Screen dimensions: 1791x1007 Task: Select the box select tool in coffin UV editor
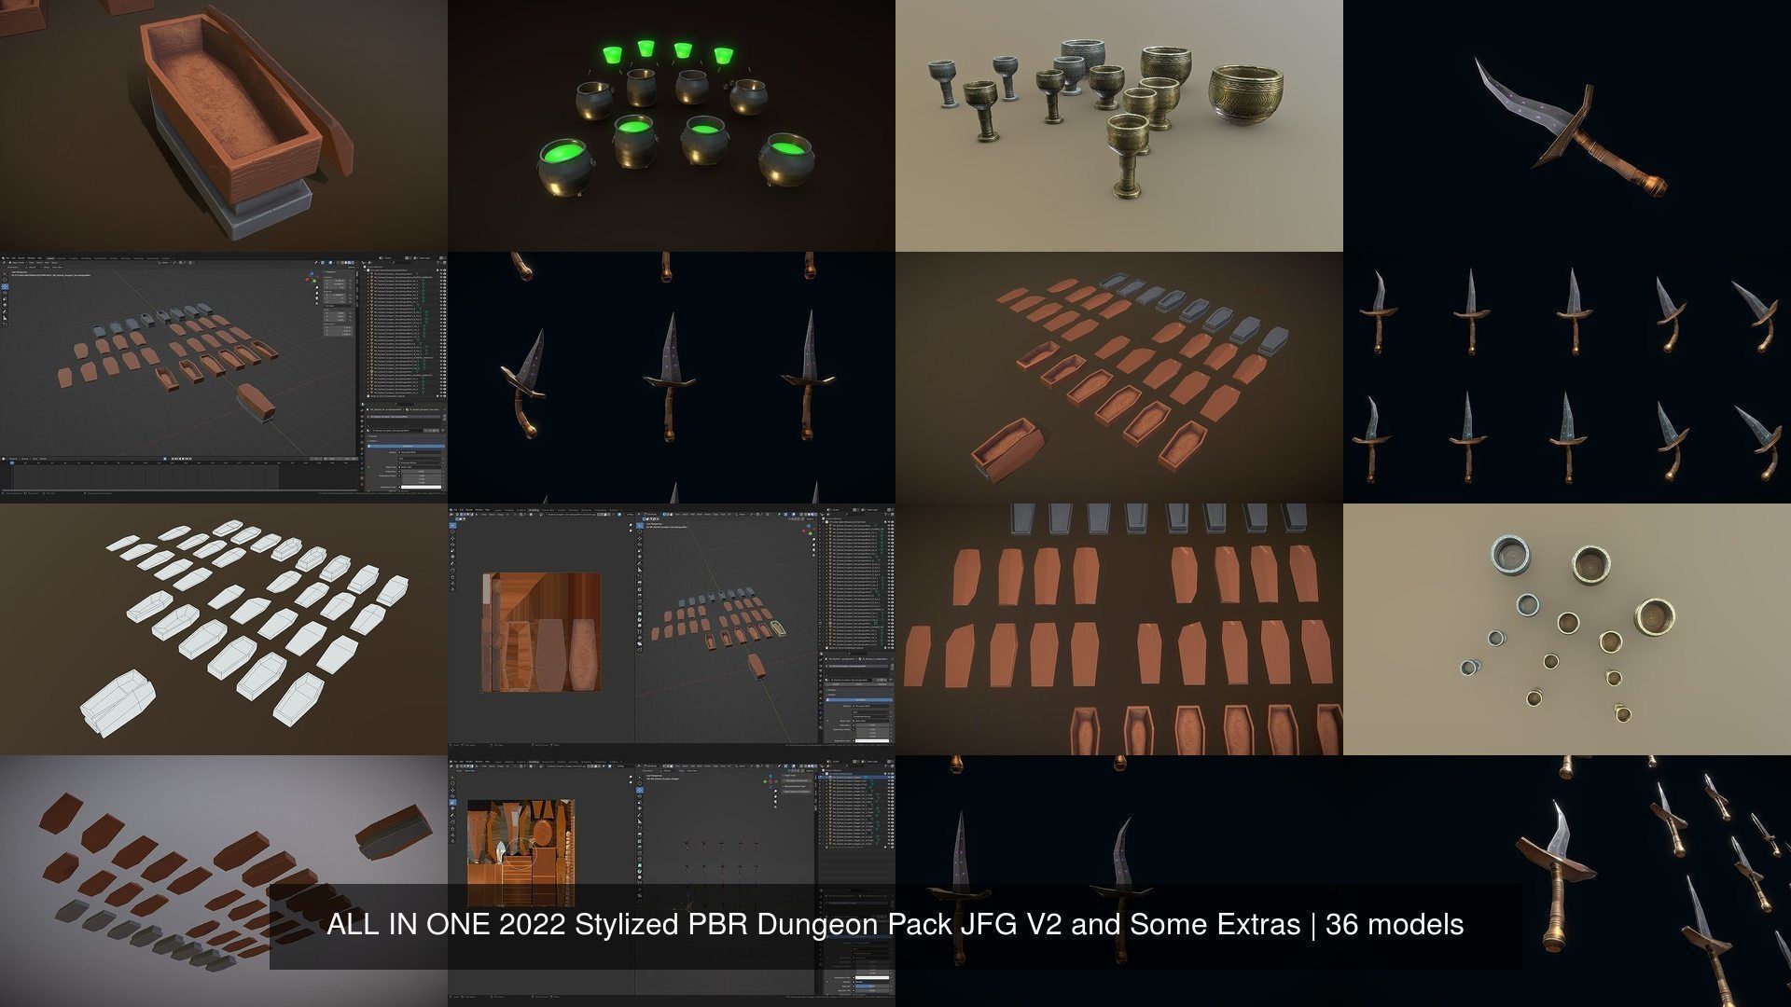[453, 526]
